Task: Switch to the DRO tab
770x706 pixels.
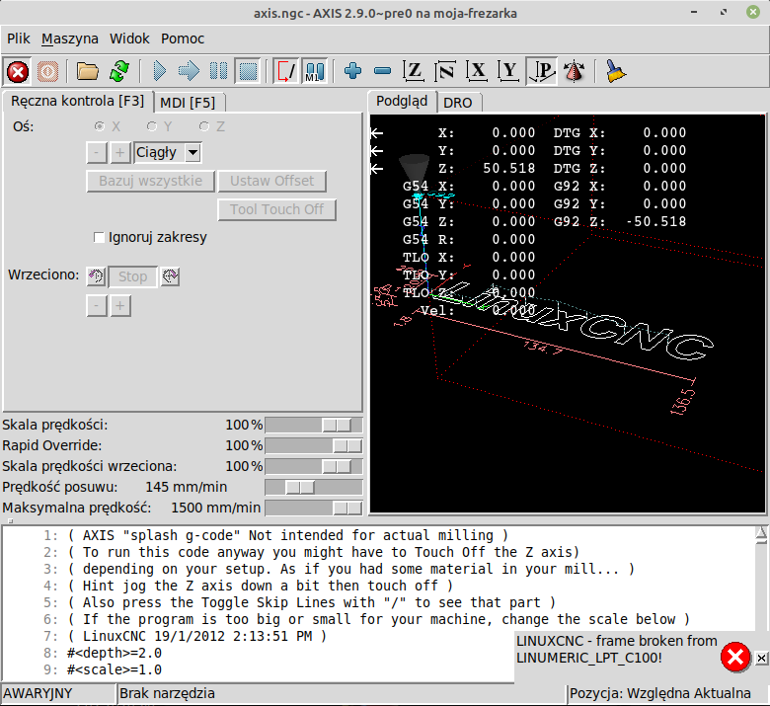Action: pos(457,102)
